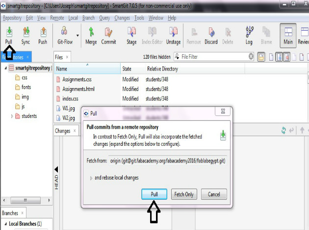Click the Push toolbar icon
The height and width of the screenshot is (230, 309).
pos(43,35)
